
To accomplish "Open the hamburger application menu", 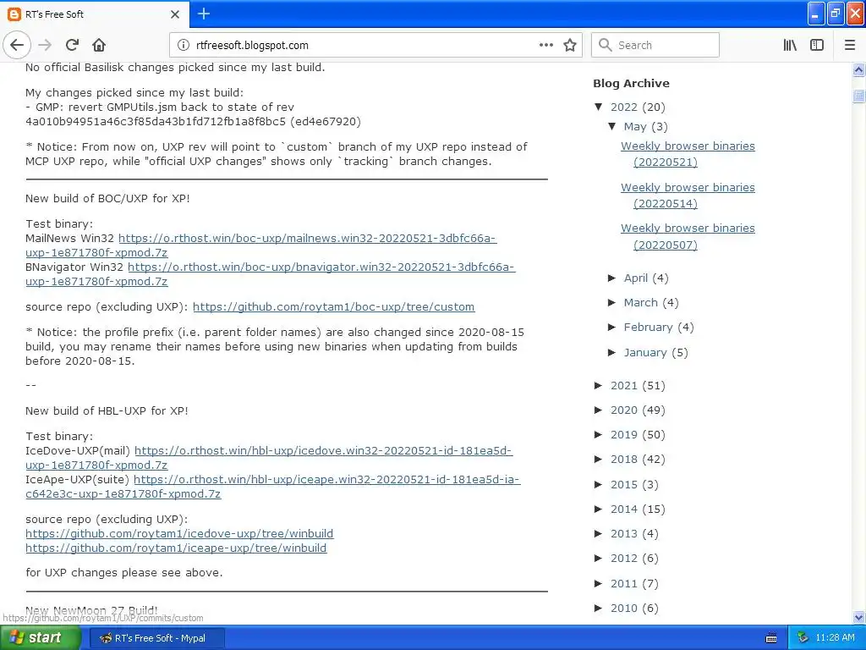I will coord(850,45).
